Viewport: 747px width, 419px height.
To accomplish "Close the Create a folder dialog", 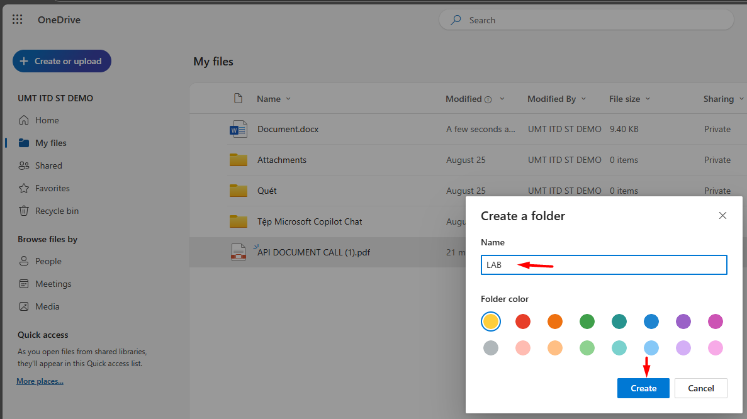I will click(x=722, y=216).
